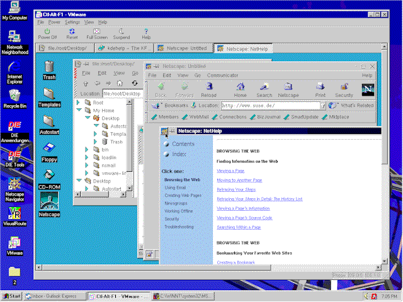The width and height of the screenshot is (403, 302).
Task: Click the Creating Web Pages help topic
Action: (x=183, y=196)
